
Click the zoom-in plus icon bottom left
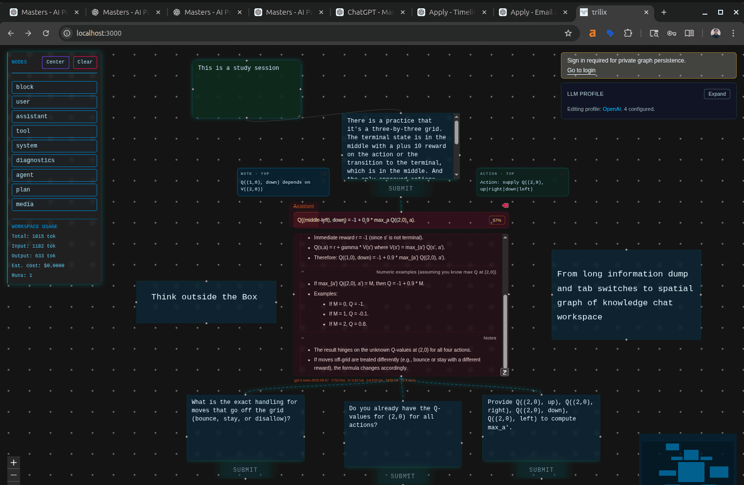point(13,462)
